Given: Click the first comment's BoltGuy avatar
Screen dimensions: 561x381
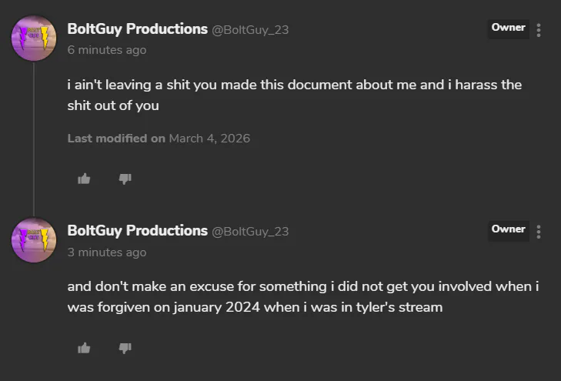Looking at the screenshot, I should tap(34, 37).
